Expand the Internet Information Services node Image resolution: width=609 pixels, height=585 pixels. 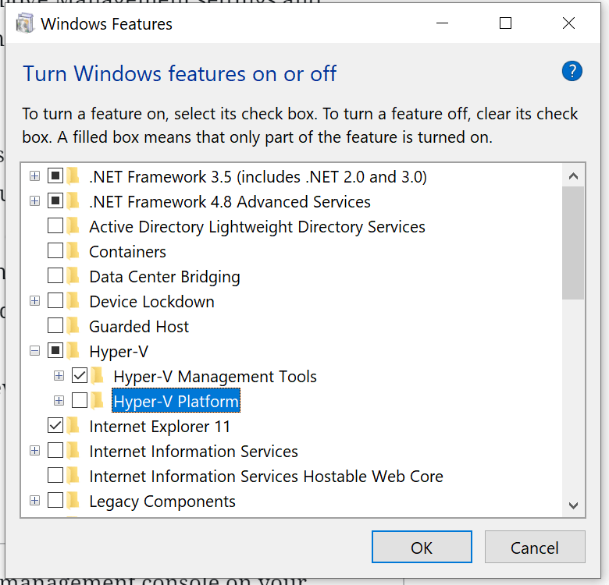point(34,451)
